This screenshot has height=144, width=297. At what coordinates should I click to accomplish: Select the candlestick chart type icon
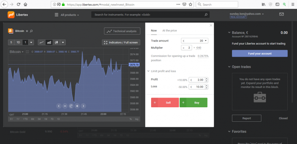pos(56,42)
